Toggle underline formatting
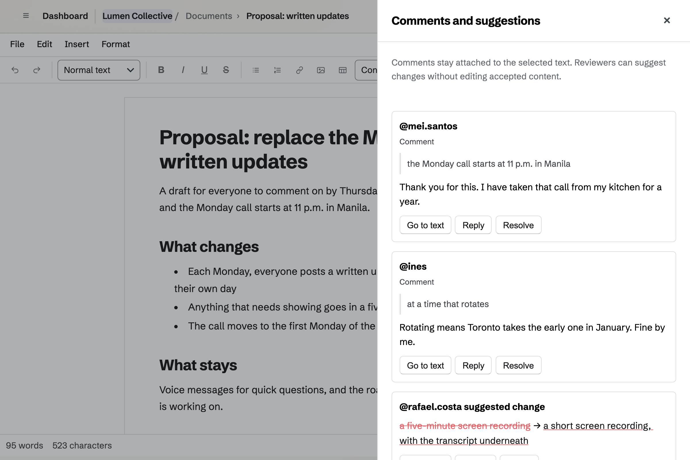The image size is (690, 460). 204,70
